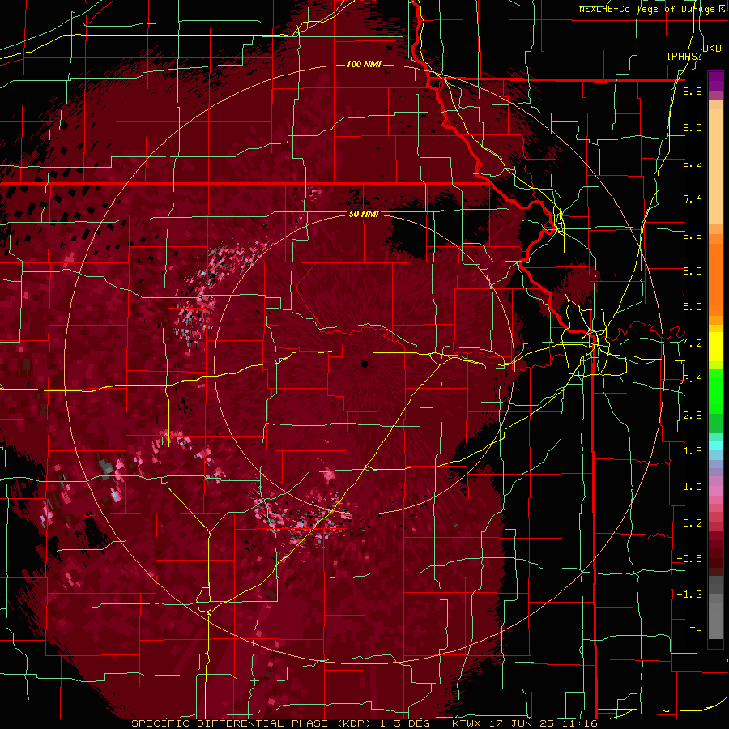
Task: Click the 9.0 value on the scale
Action: (693, 128)
